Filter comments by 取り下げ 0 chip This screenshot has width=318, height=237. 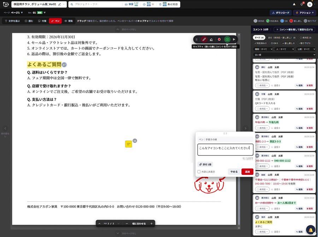(305, 43)
